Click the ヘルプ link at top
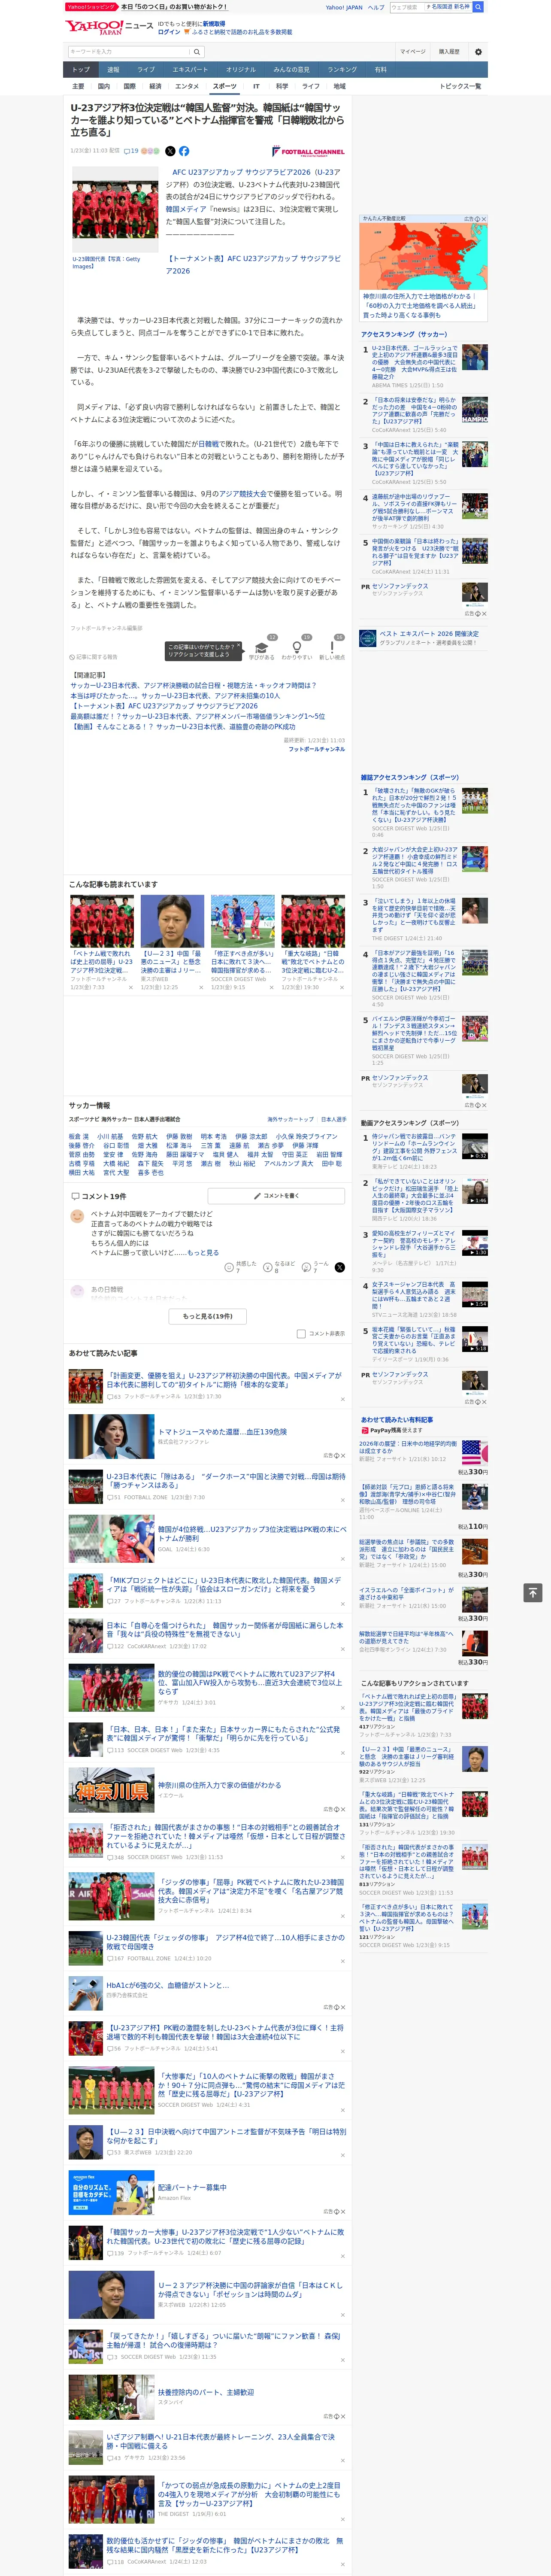This screenshot has height=2576, width=551. [x=376, y=7]
